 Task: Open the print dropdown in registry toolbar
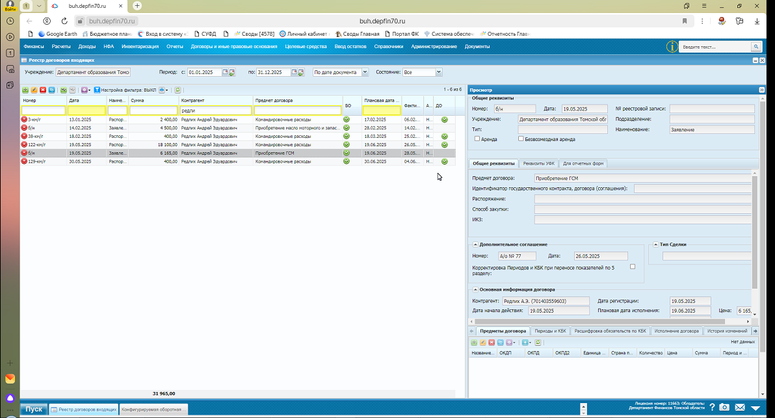pyautogui.click(x=164, y=90)
